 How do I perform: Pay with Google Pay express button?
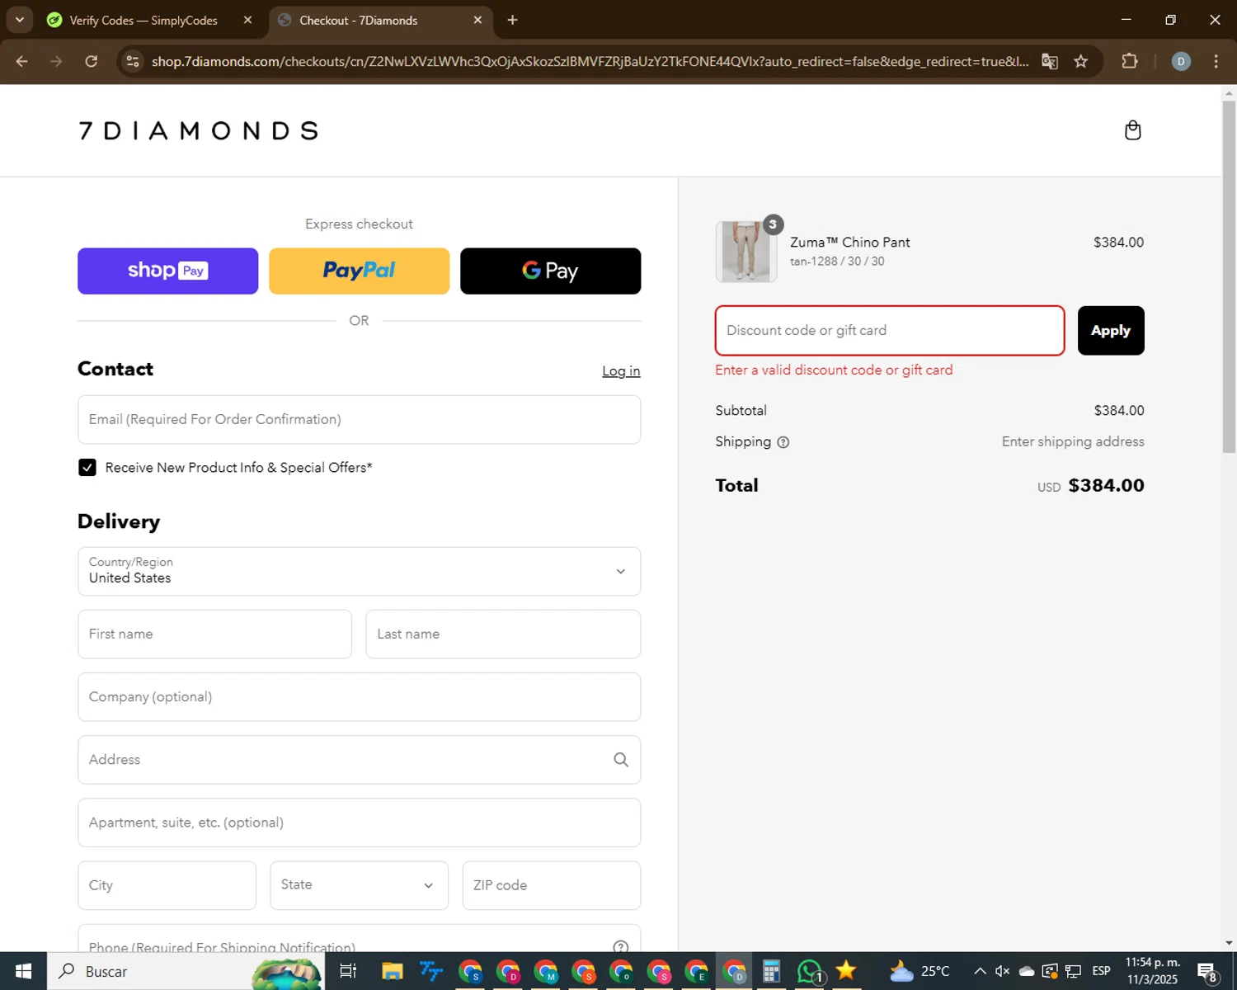click(550, 271)
